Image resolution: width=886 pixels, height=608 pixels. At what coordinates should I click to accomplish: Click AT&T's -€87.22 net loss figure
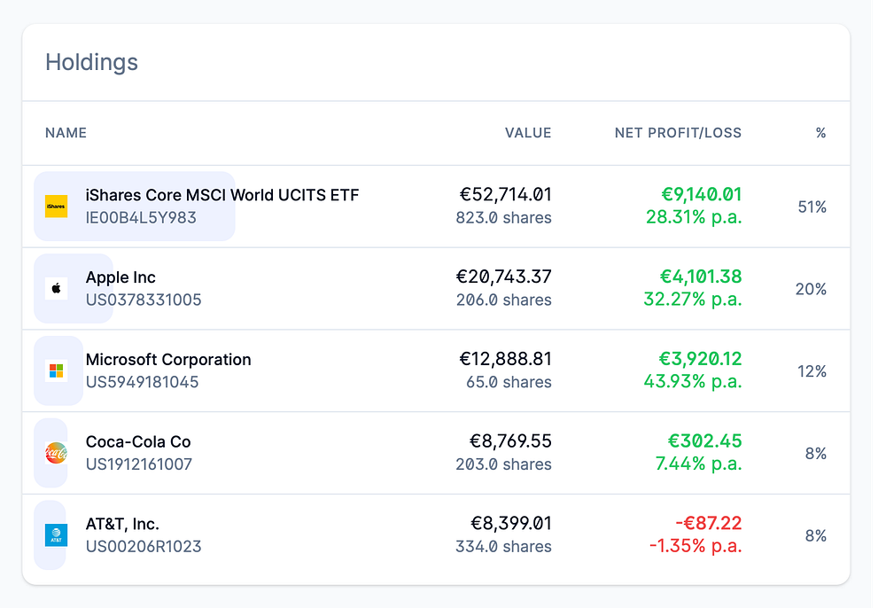tap(707, 524)
